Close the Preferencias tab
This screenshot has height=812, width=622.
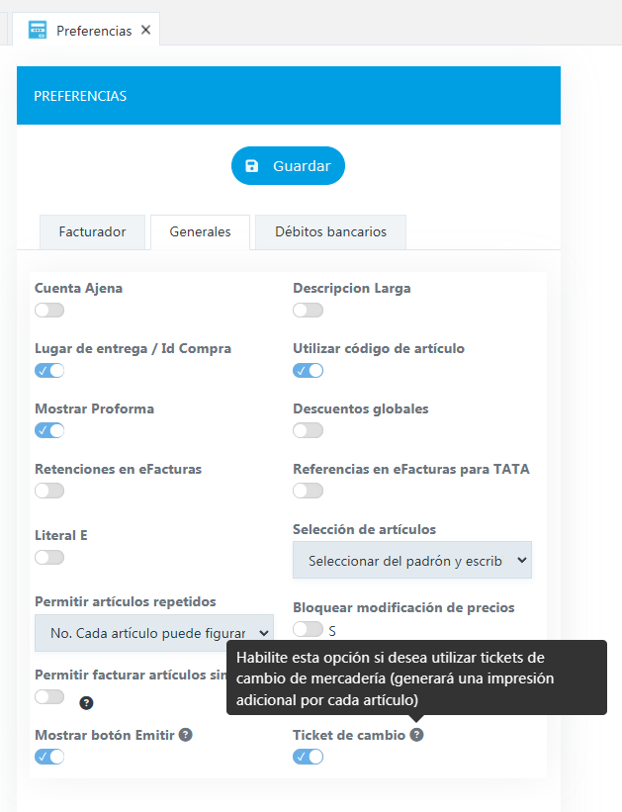(x=146, y=30)
